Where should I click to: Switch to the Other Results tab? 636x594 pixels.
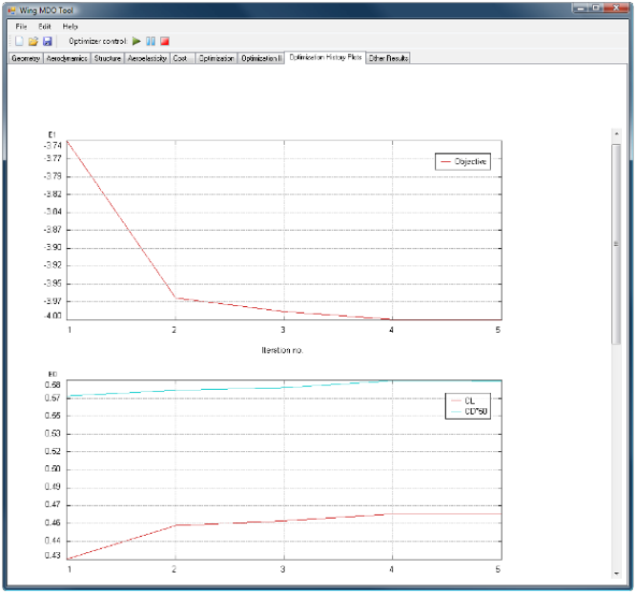388,58
